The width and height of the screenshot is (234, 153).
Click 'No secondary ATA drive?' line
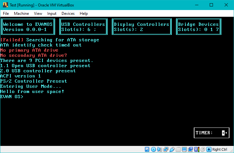tap(34, 55)
